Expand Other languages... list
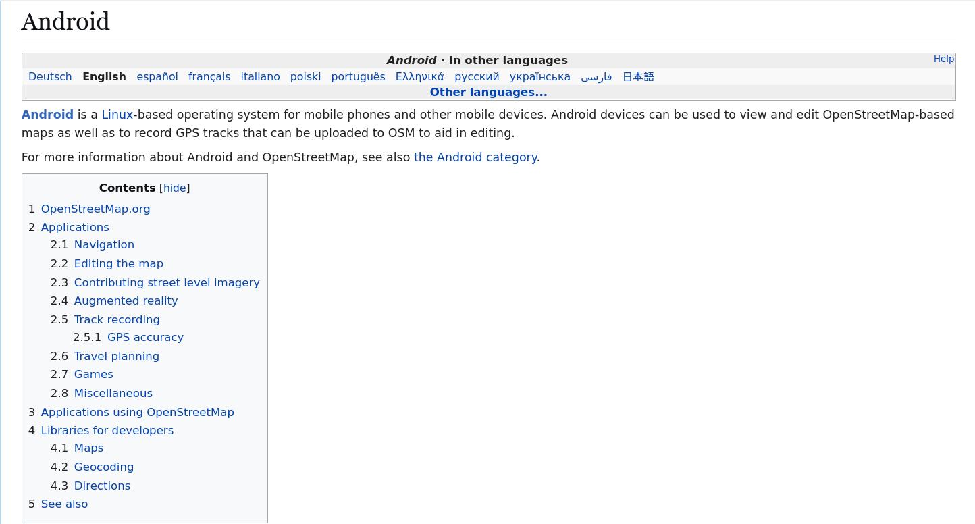 click(x=488, y=93)
